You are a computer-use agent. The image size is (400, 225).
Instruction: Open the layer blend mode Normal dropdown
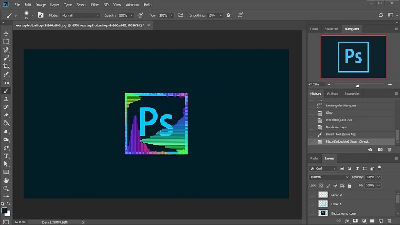tap(329, 177)
